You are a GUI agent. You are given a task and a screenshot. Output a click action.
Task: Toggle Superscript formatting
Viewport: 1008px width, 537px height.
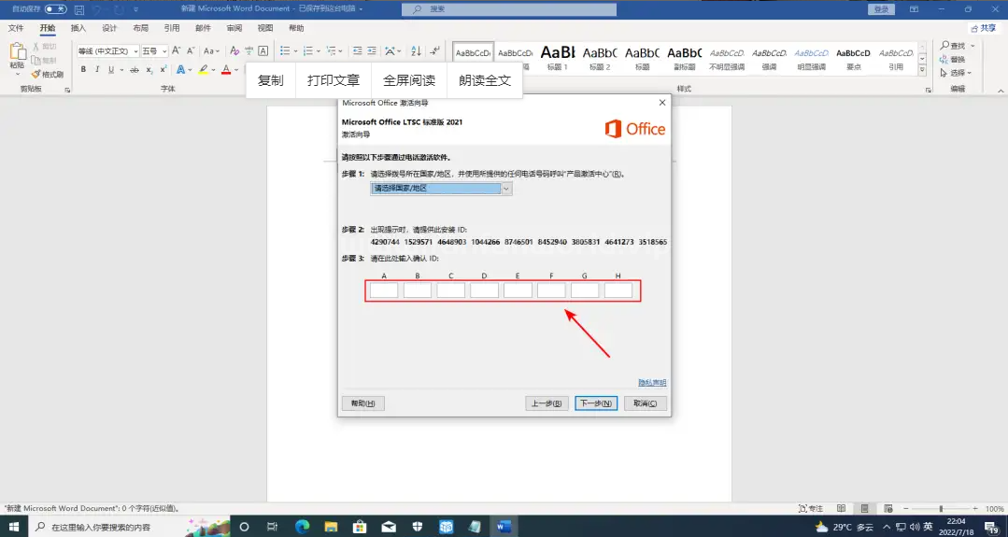click(163, 69)
